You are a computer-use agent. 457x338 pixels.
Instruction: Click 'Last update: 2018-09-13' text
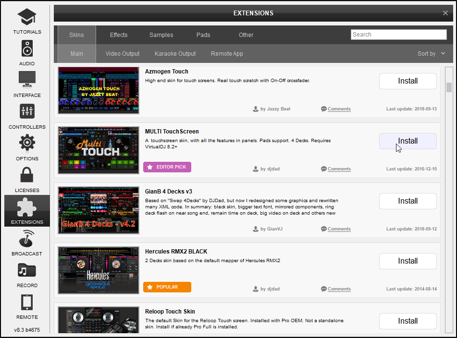pyautogui.click(x=411, y=109)
